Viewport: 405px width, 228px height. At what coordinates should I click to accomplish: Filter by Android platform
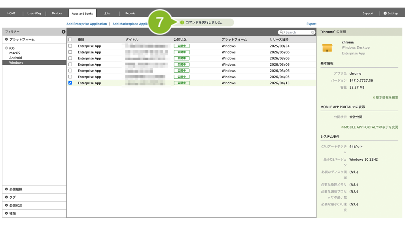(x=15, y=58)
